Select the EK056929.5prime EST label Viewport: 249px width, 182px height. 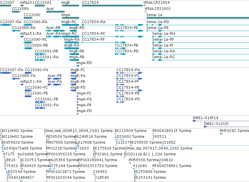18,142
